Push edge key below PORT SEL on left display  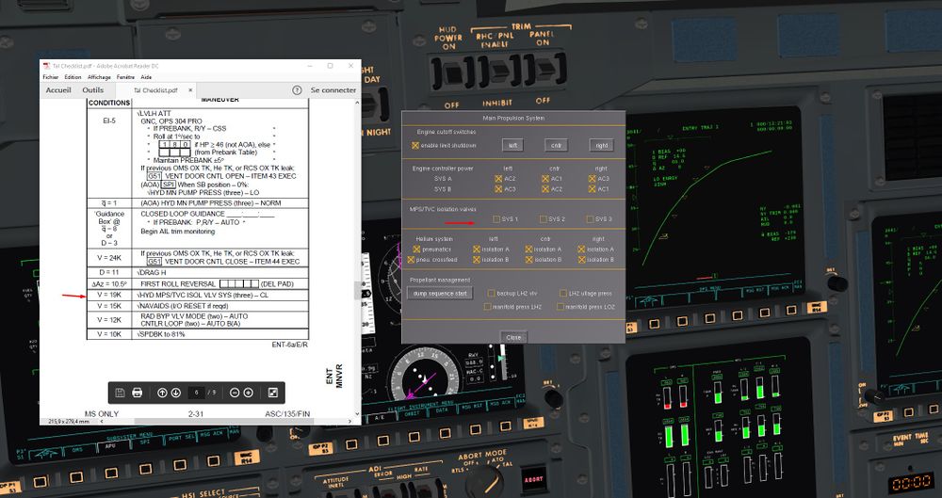pyautogui.click(x=180, y=464)
